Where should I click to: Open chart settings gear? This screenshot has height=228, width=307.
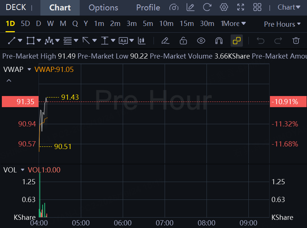click(x=224, y=7)
